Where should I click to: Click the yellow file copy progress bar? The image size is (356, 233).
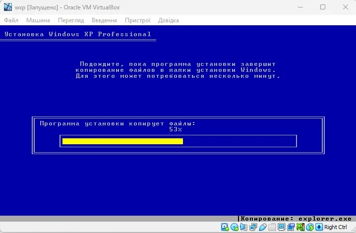tap(122, 141)
